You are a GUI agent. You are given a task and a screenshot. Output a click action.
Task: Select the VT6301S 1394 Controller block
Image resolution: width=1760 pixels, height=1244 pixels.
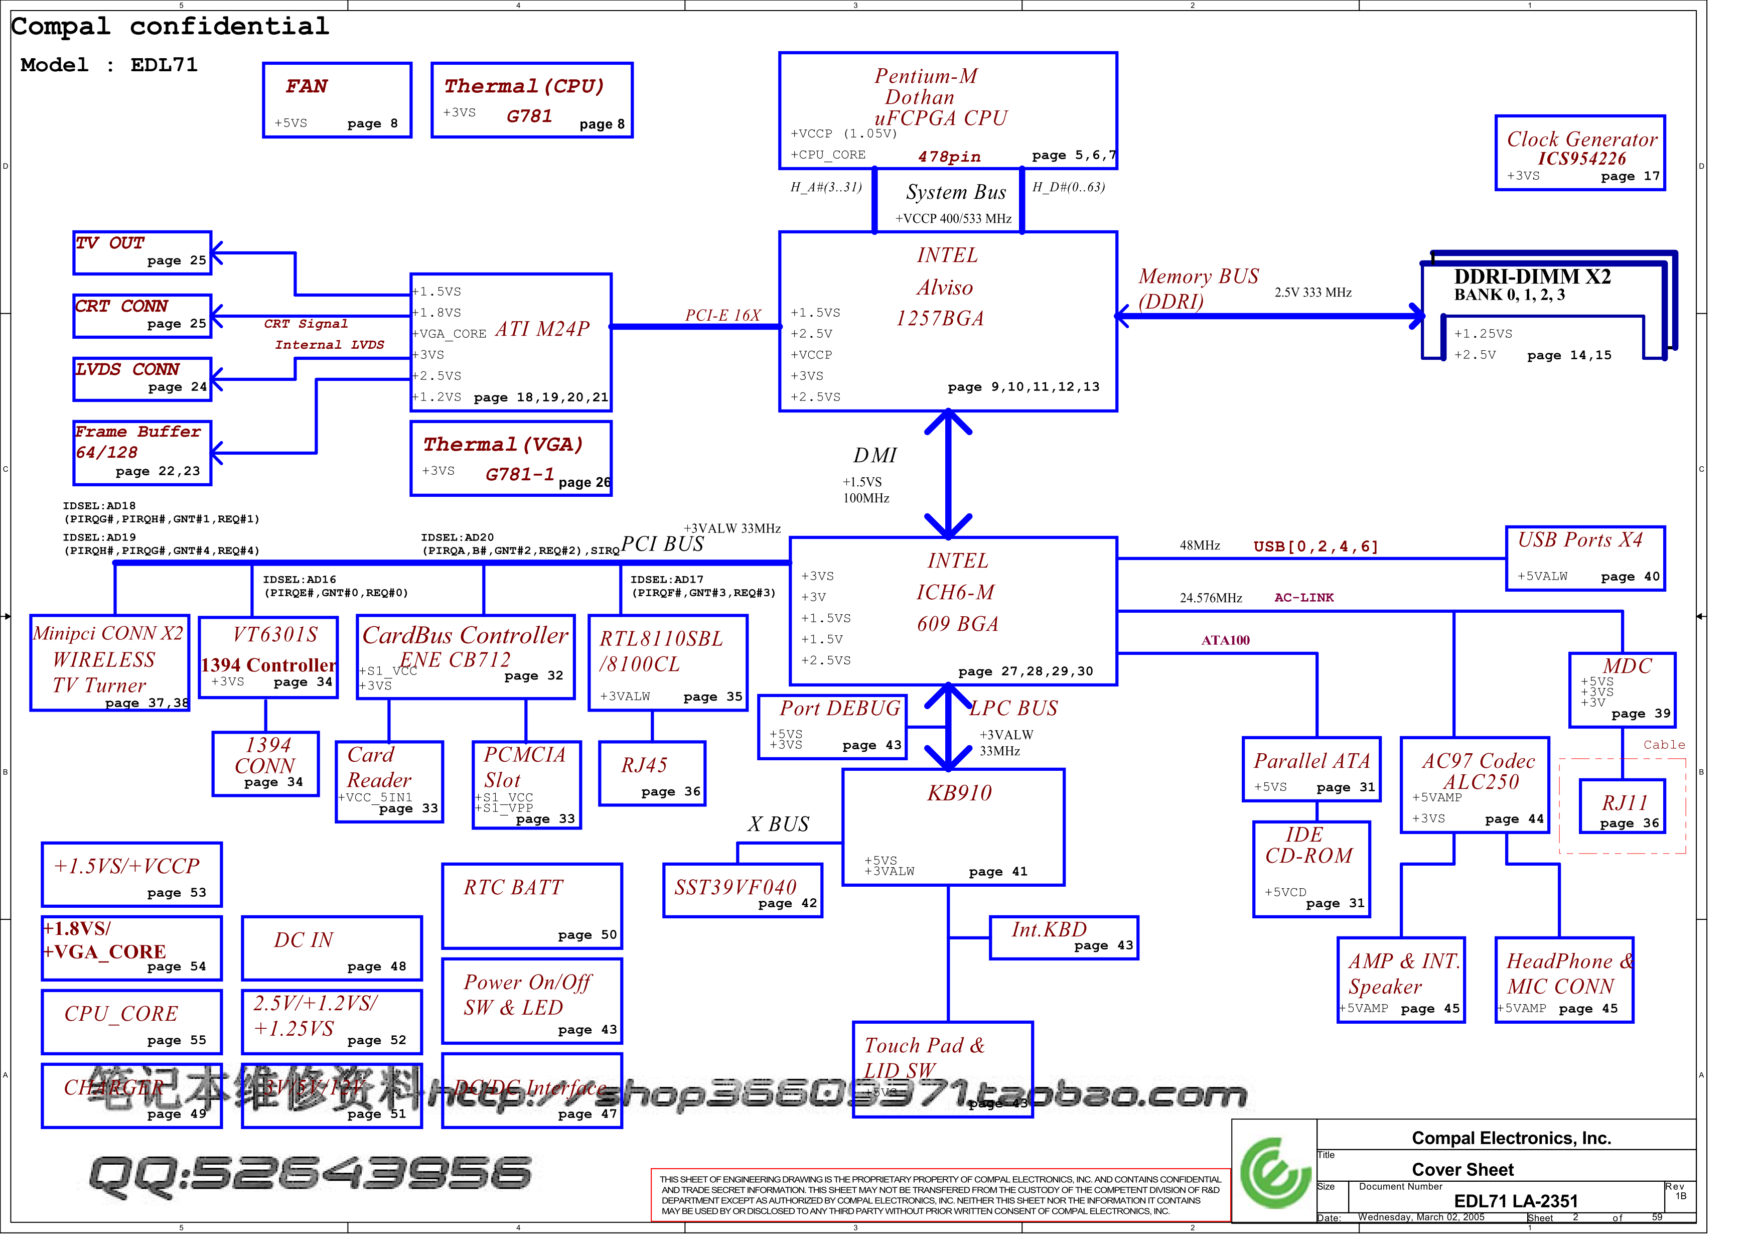coord(268,658)
